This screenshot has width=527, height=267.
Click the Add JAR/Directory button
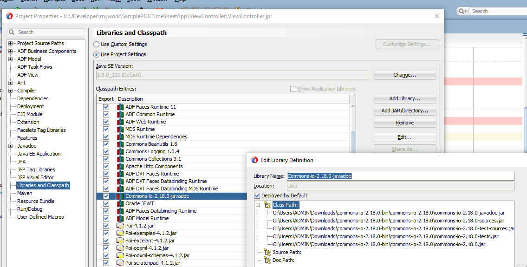[x=404, y=111]
